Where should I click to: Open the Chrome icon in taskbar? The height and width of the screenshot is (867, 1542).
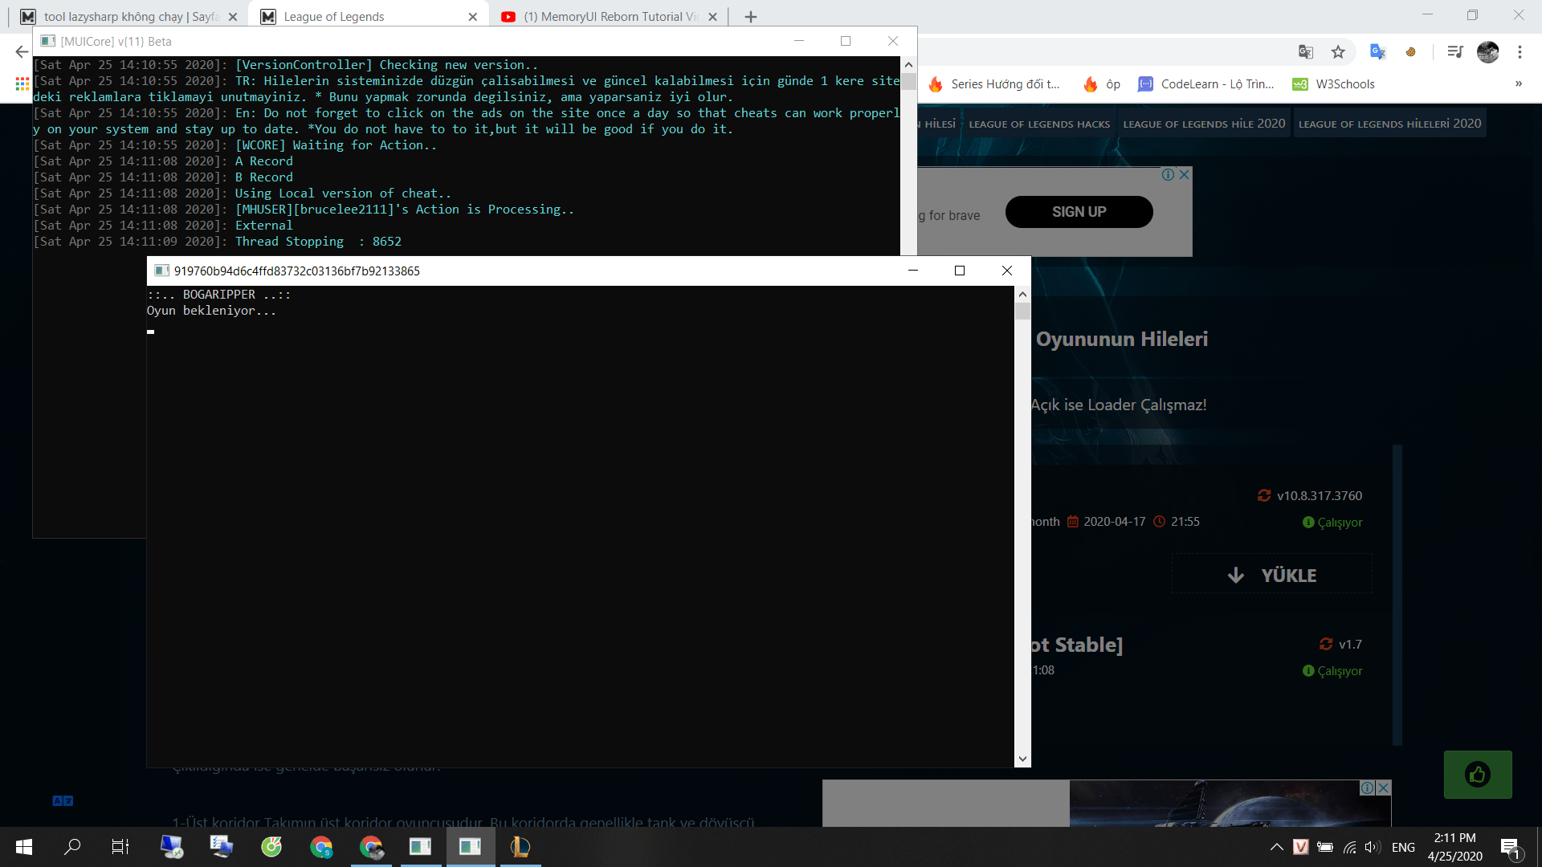click(x=321, y=847)
